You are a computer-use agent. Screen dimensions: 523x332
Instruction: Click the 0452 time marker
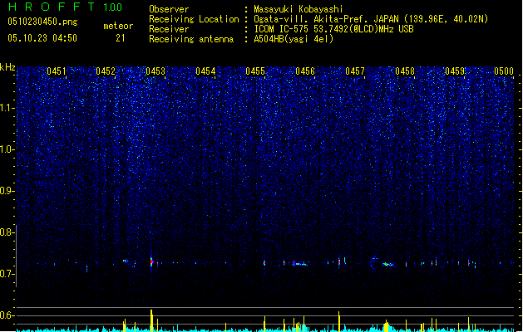[x=106, y=71]
